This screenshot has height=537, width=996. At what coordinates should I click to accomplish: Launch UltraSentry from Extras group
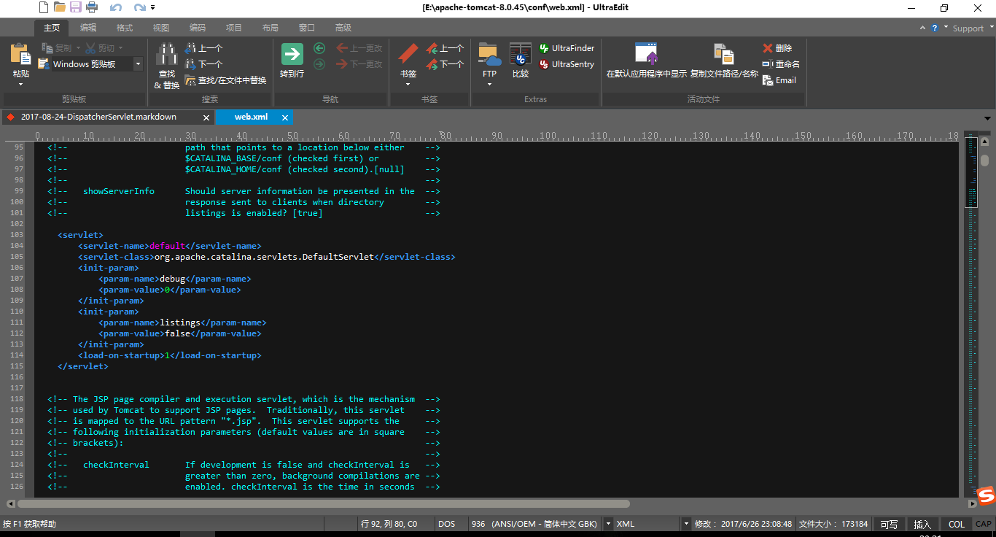(567, 64)
